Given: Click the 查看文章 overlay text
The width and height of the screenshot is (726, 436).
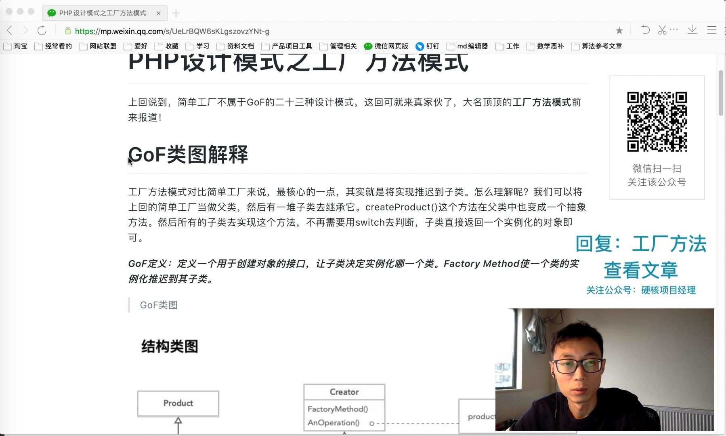Looking at the screenshot, I should pyautogui.click(x=641, y=270).
